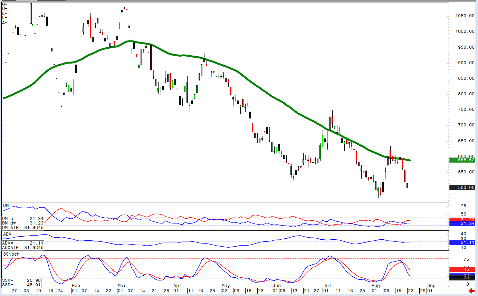Click the 550.00 price axis label

pyautogui.click(x=466, y=172)
